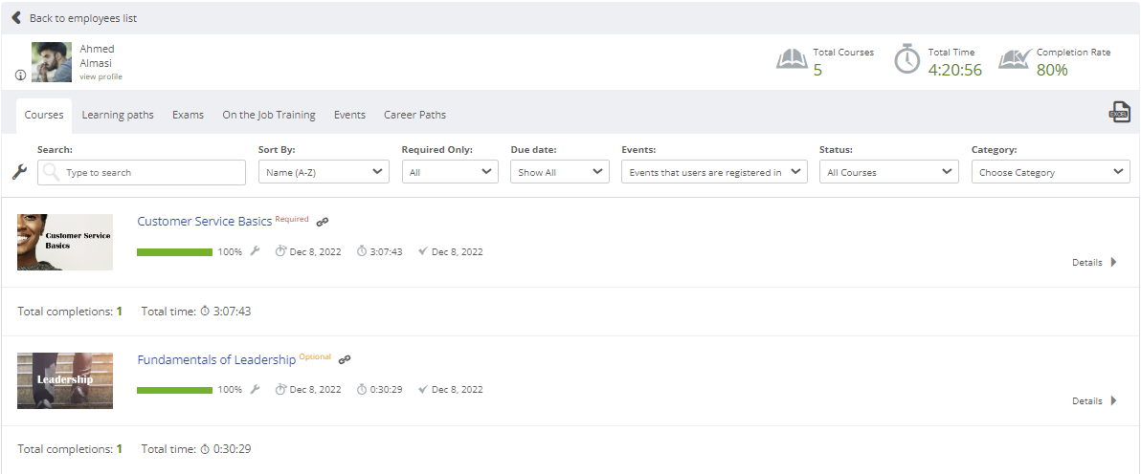1141x474 pixels.
Task: Click the Fundamentals of Leadership progress bar
Action: pos(174,390)
